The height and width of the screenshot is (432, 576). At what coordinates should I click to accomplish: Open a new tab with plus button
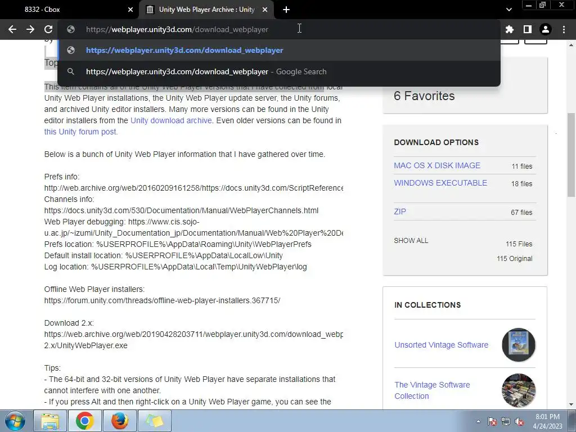286,10
